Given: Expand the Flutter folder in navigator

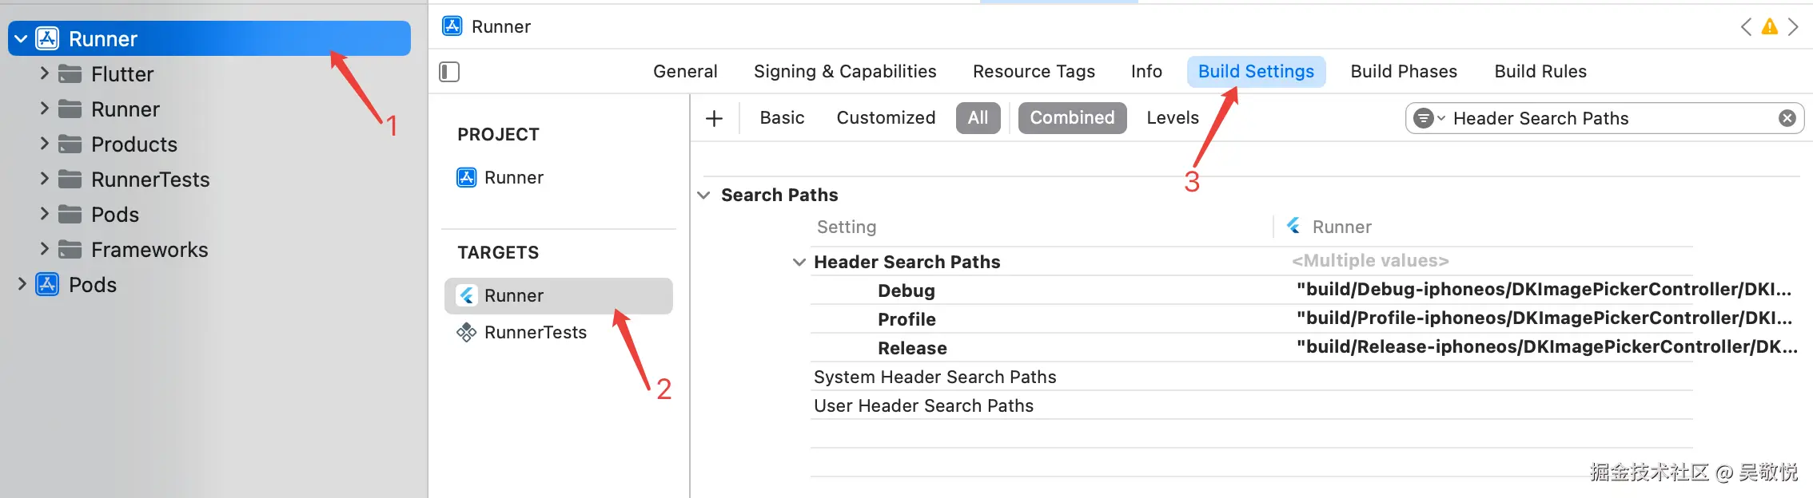Looking at the screenshot, I should click(x=45, y=73).
